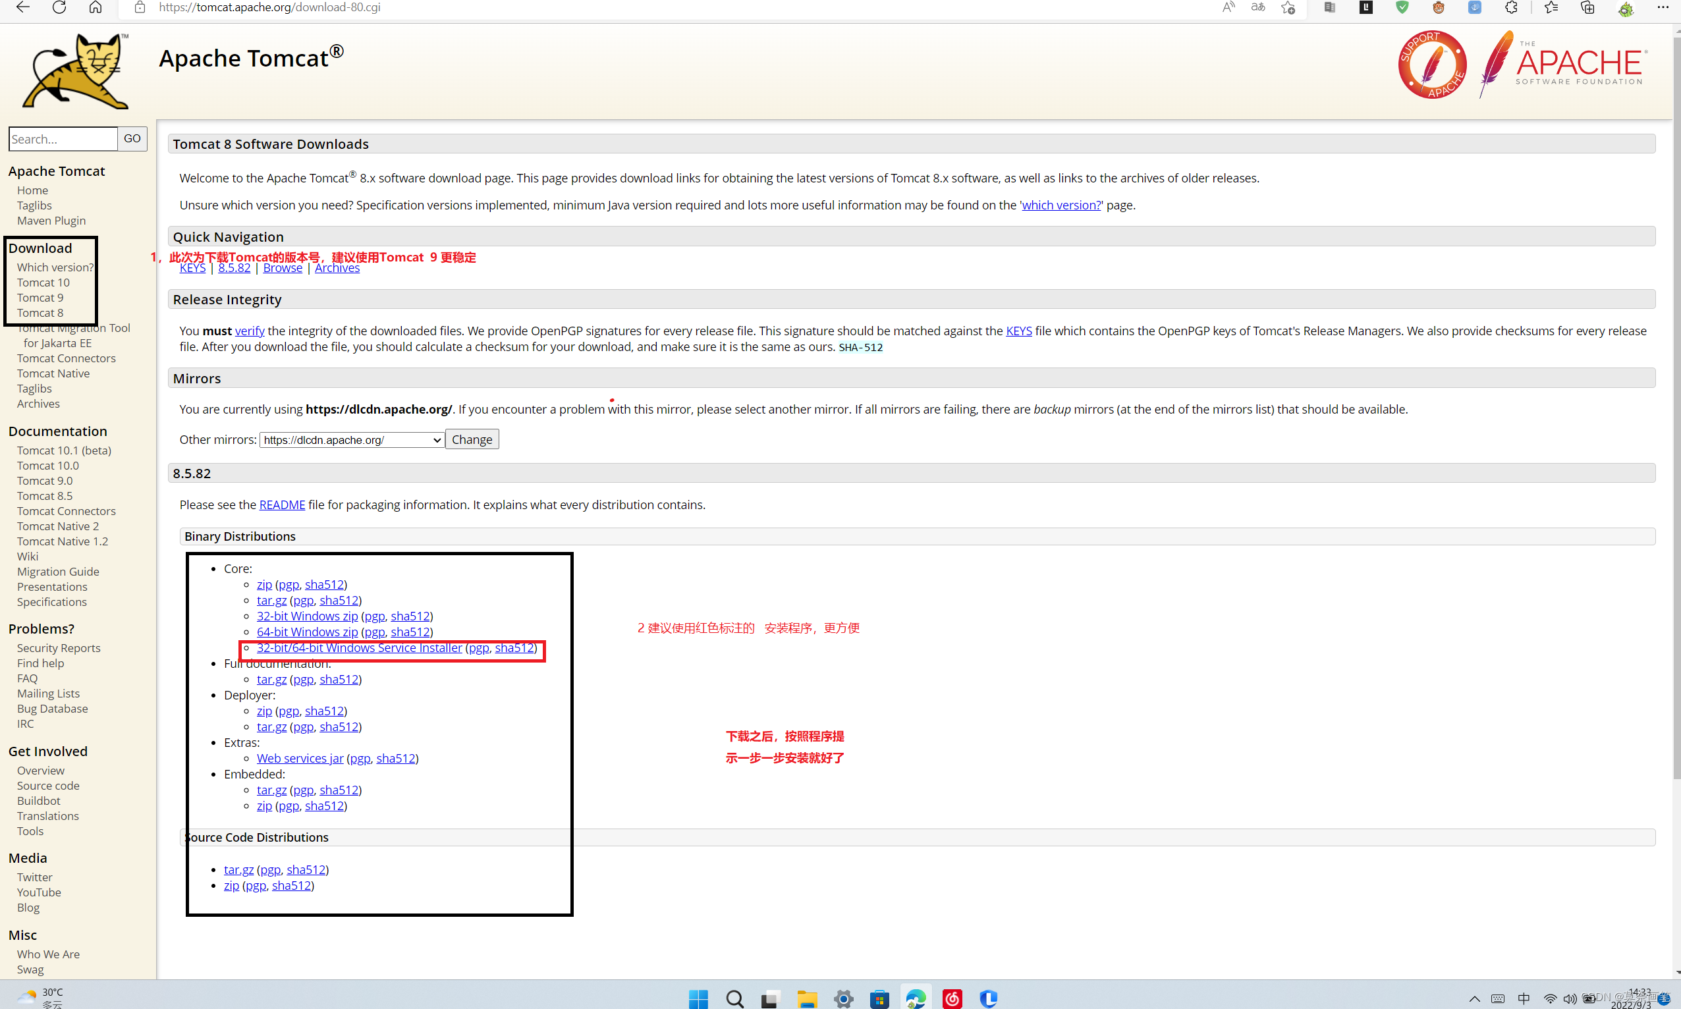Download the 32-bit/64-bit Windows Service Installer
This screenshot has width=1681, height=1009.
pyautogui.click(x=359, y=647)
